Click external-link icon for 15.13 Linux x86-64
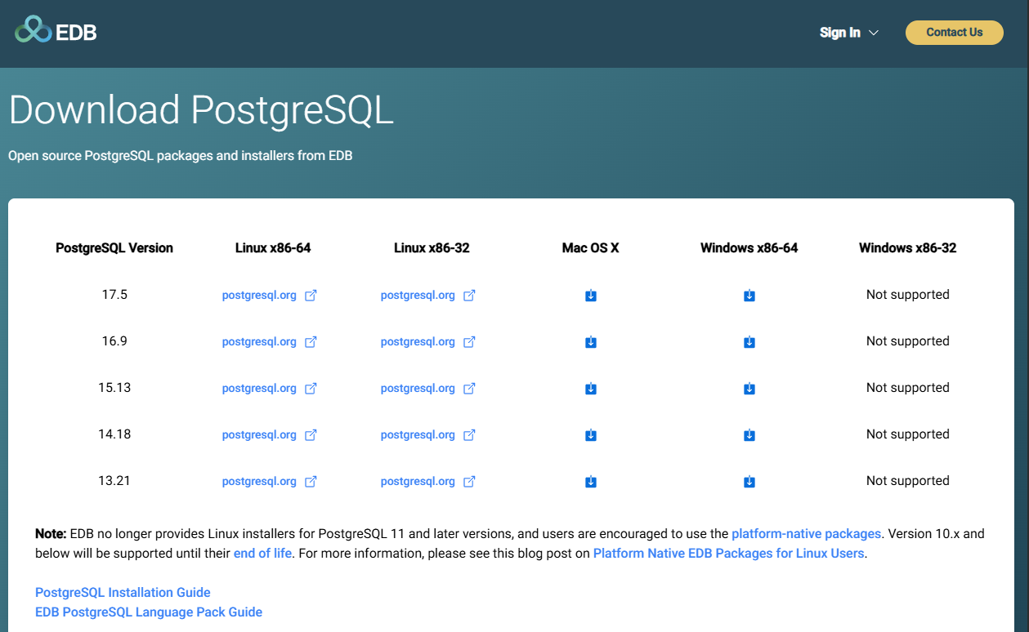 tap(311, 389)
